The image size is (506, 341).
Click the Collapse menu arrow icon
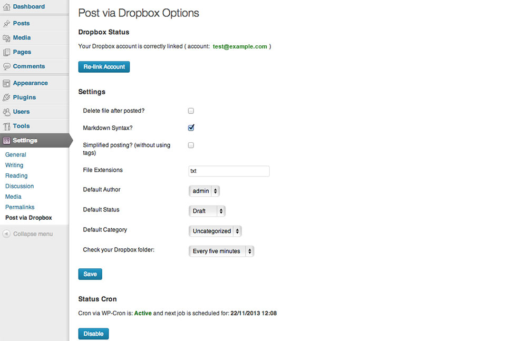pyautogui.click(x=6, y=233)
